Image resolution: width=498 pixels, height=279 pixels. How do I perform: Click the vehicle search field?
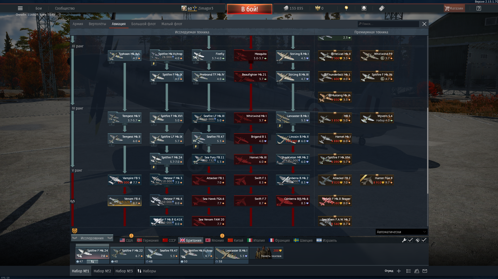coord(388,24)
